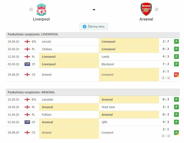Click world flag icon in QPR row
The width and height of the screenshot is (184, 143).
pyautogui.click(x=27, y=122)
